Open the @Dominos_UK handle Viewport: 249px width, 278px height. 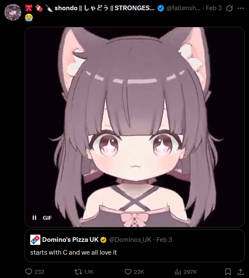pyautogui.click(x=130, y=240)
